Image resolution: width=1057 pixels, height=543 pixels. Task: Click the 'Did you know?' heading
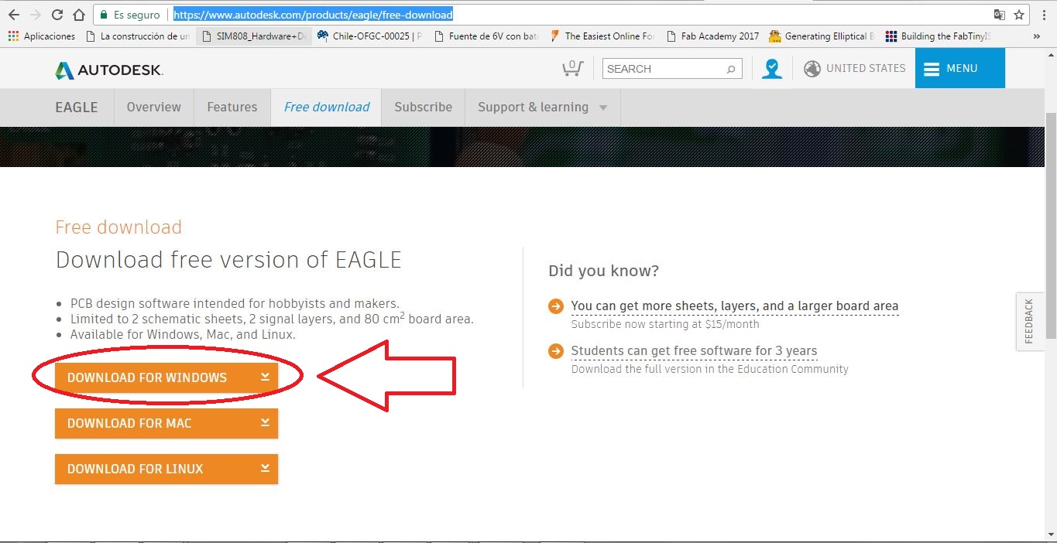(x=603, y=271)
